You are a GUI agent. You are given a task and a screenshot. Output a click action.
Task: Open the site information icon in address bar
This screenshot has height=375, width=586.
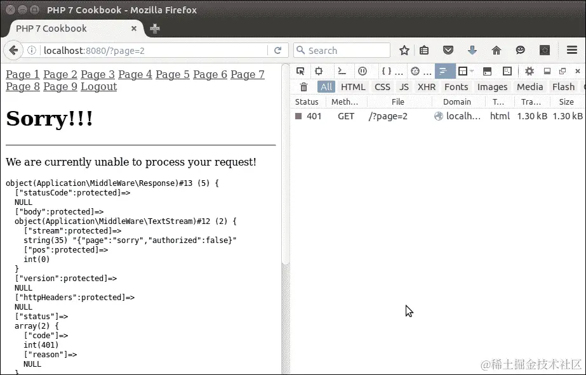(x=32, y=50)
